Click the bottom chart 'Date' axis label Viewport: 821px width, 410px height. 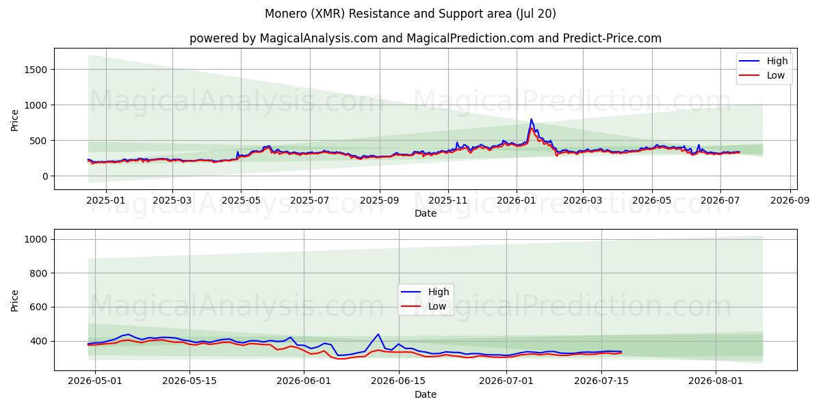[x=426, y=394]
